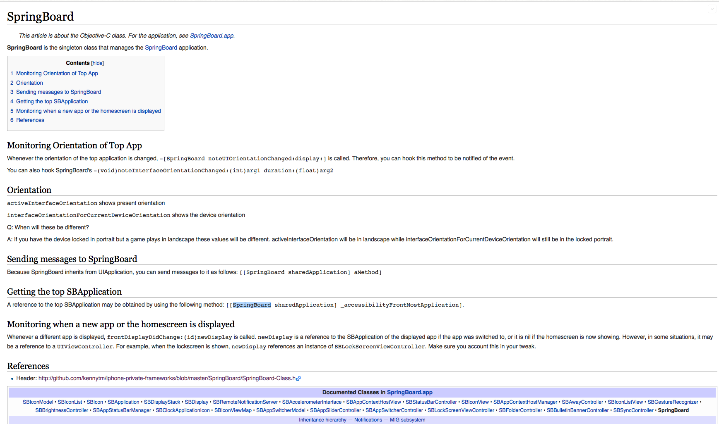Open SBGestureRecognizer link
Screen dimensions: 719x424
(673, 402)
